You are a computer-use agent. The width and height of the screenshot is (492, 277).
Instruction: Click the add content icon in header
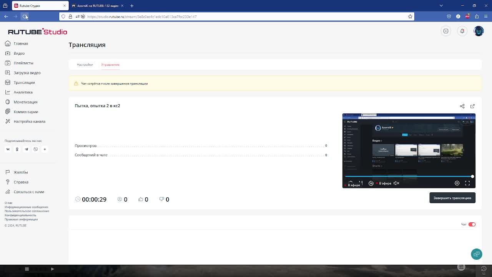pyautogui.click(x=446, y=31)
